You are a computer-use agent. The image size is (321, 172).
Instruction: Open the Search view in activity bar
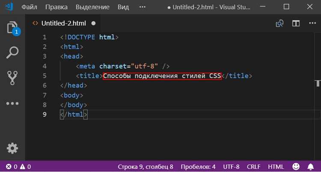pyautogui.click(x=12, y=52)
